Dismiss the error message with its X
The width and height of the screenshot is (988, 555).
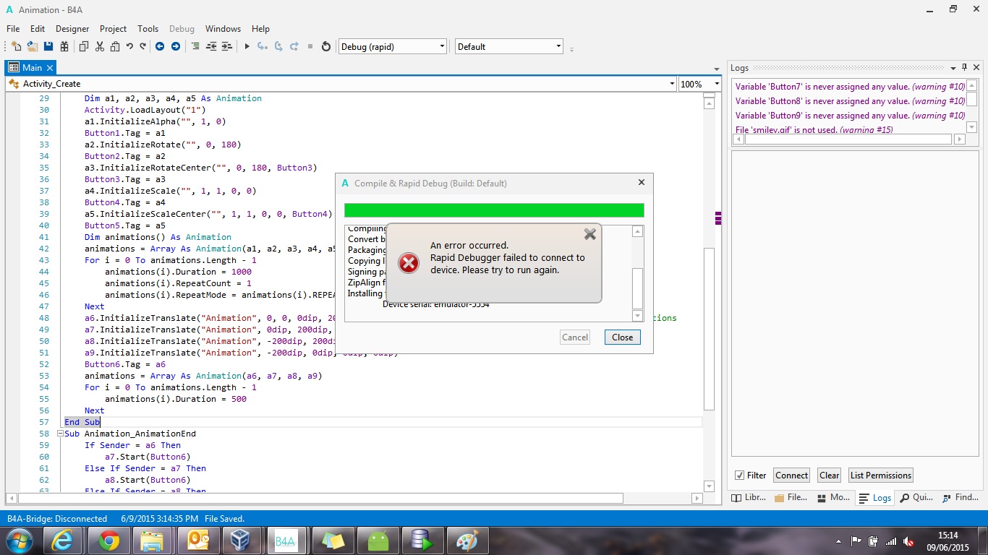coord(590,234)
